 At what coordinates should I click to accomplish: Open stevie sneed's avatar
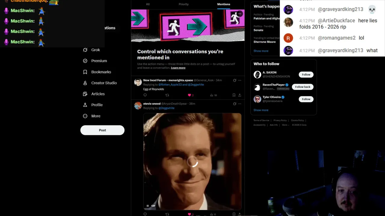pos(138,106)
